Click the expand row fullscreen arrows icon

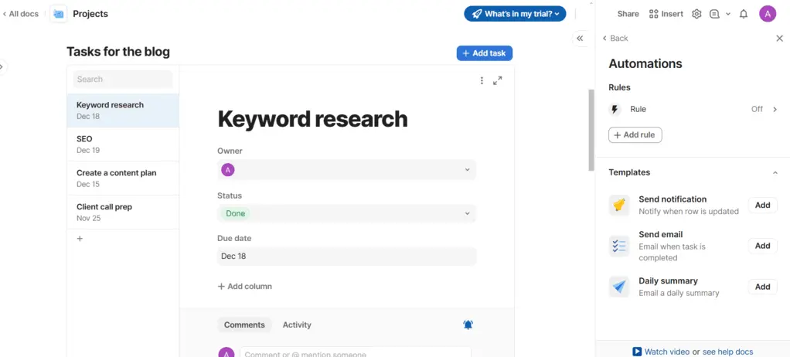point(498,80)
